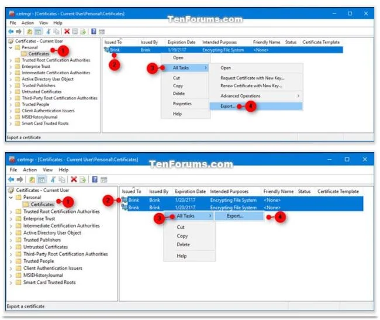Open View menu in lower certmgr window

point(48,170)
